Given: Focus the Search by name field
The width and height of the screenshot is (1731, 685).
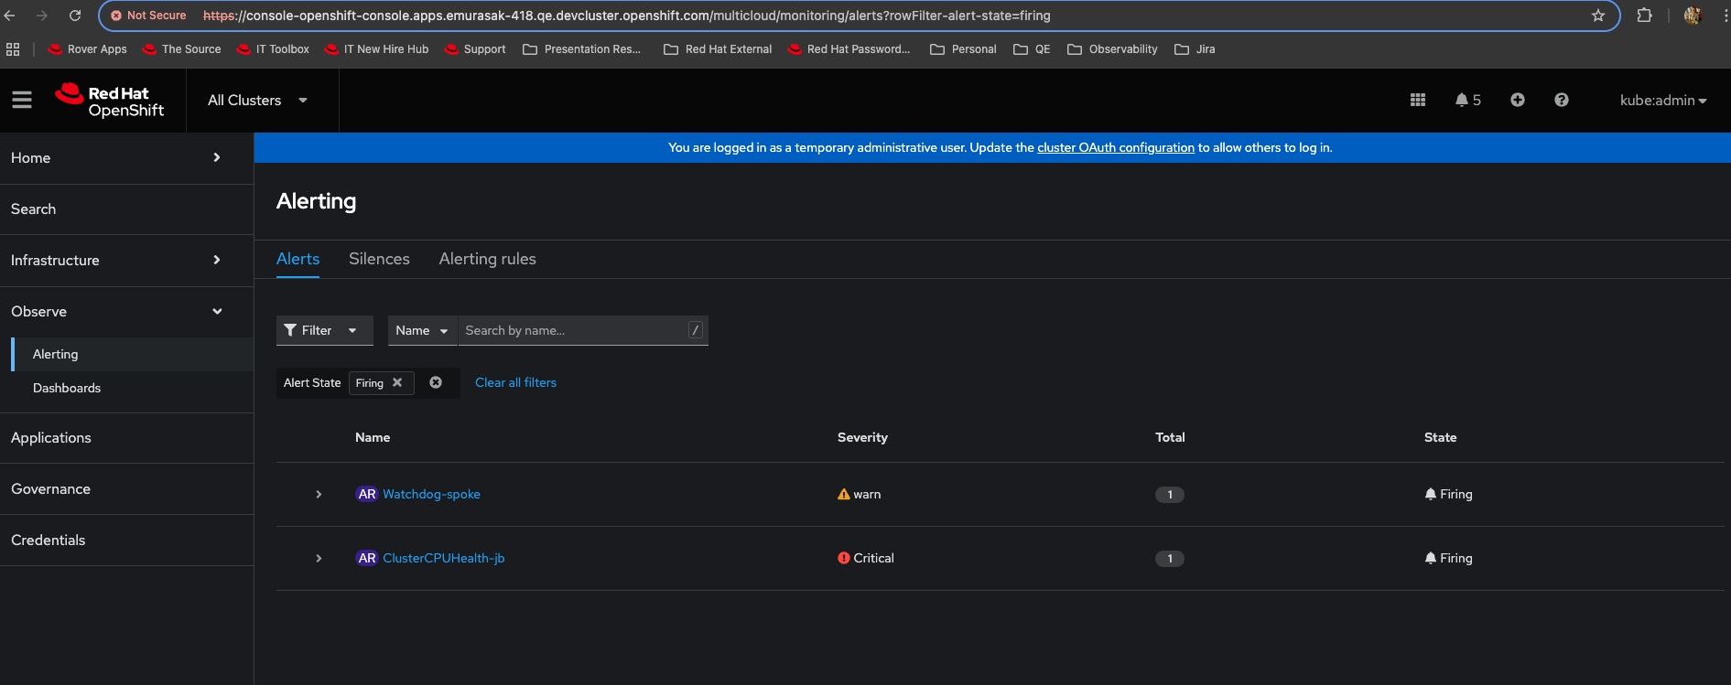Looking at the screenshot, I should click(x=583, y=330).
